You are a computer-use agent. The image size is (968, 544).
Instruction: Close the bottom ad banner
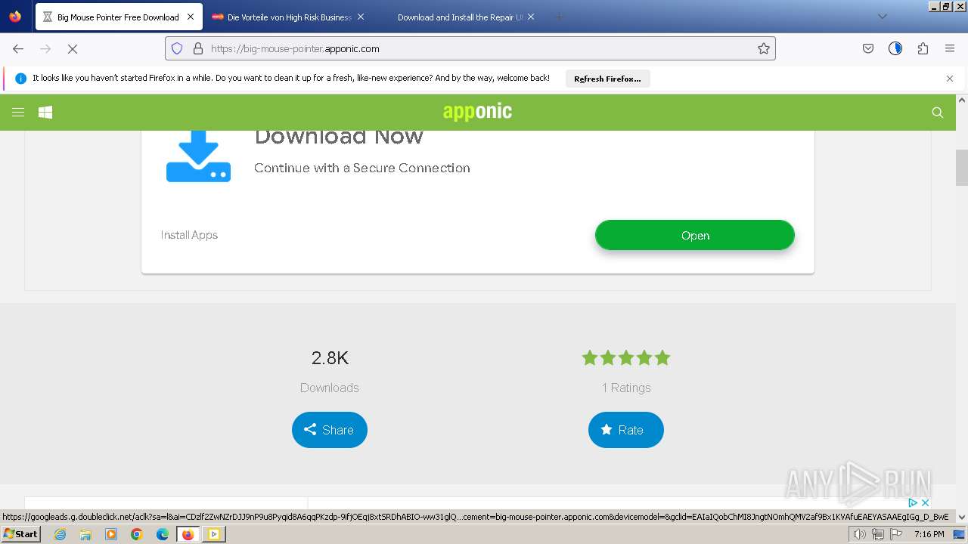click(924, 502)
